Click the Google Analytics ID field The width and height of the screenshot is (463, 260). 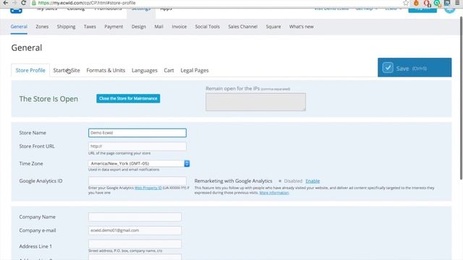(137, 181)
